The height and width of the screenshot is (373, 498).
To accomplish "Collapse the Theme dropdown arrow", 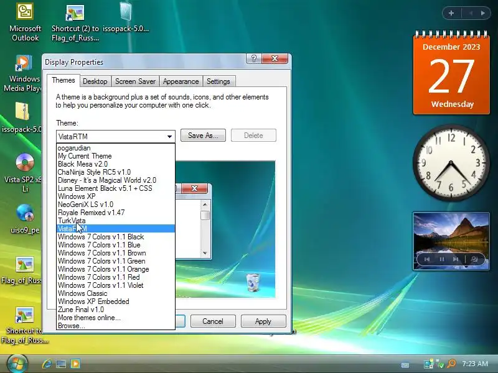I will [169, 137].
